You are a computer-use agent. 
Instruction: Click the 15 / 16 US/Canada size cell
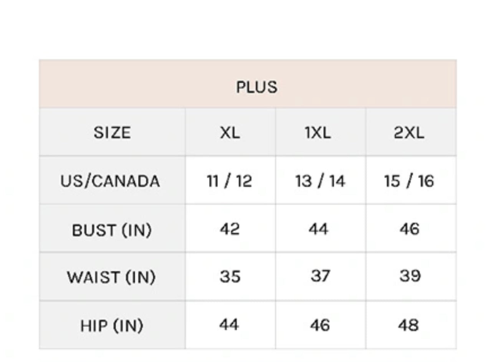tap(409, 181)
